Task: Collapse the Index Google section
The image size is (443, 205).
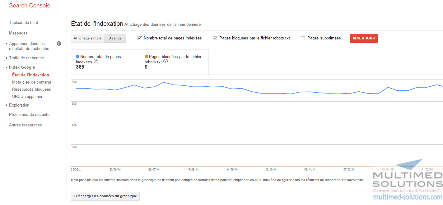Action: pyautogui.click(x=6, y=67)
